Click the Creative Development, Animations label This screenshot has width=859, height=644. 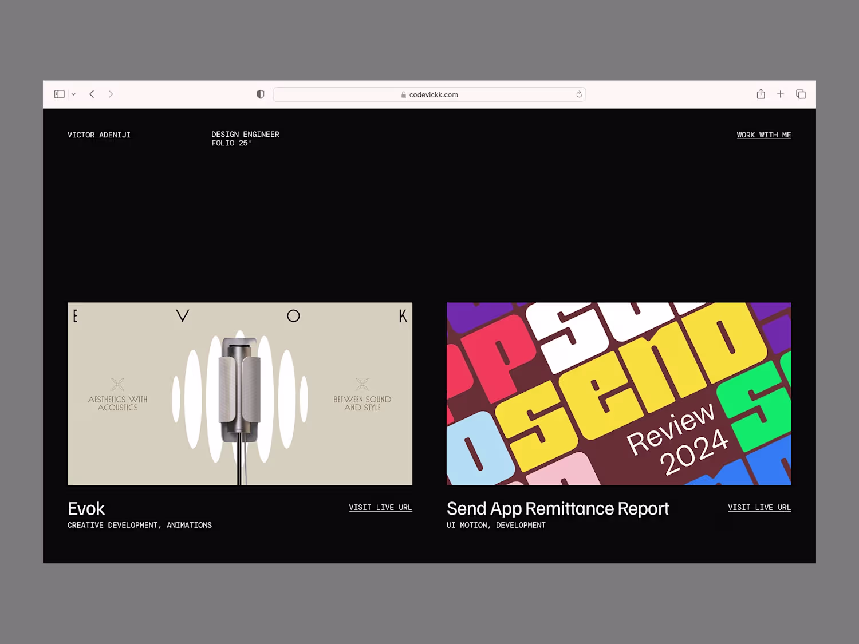(140, 526)
